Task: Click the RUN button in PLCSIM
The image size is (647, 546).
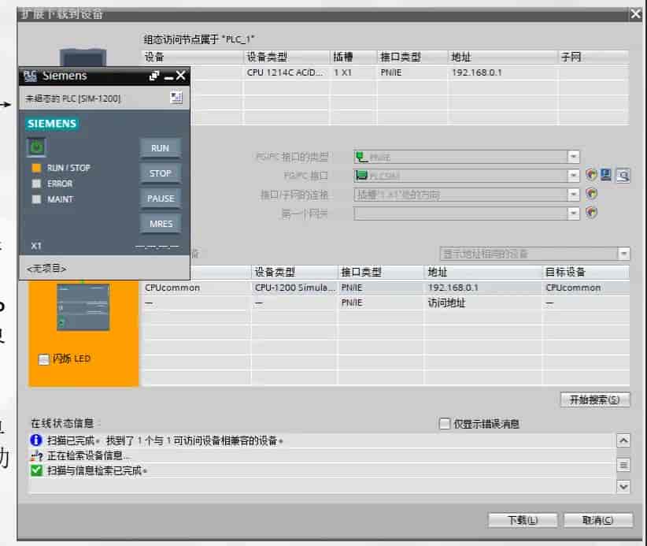Action: point(160,148)
